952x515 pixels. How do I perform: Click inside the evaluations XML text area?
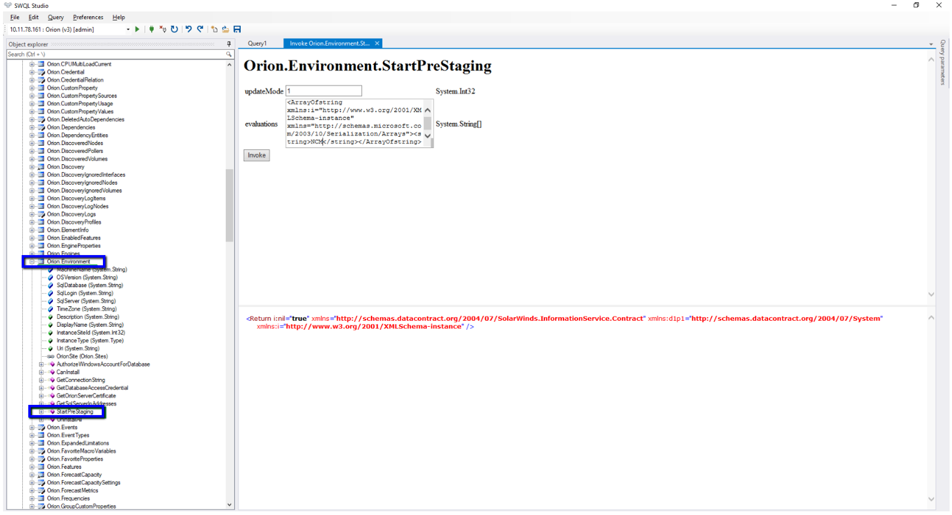coord(355,123)
